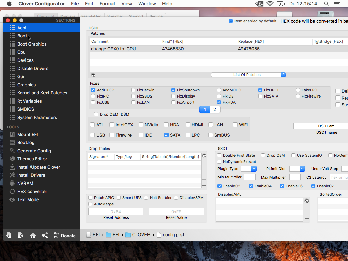Uncheck the FixShutdown checkbox
Viewport: 348px width, 261px height.
[173, 90]
